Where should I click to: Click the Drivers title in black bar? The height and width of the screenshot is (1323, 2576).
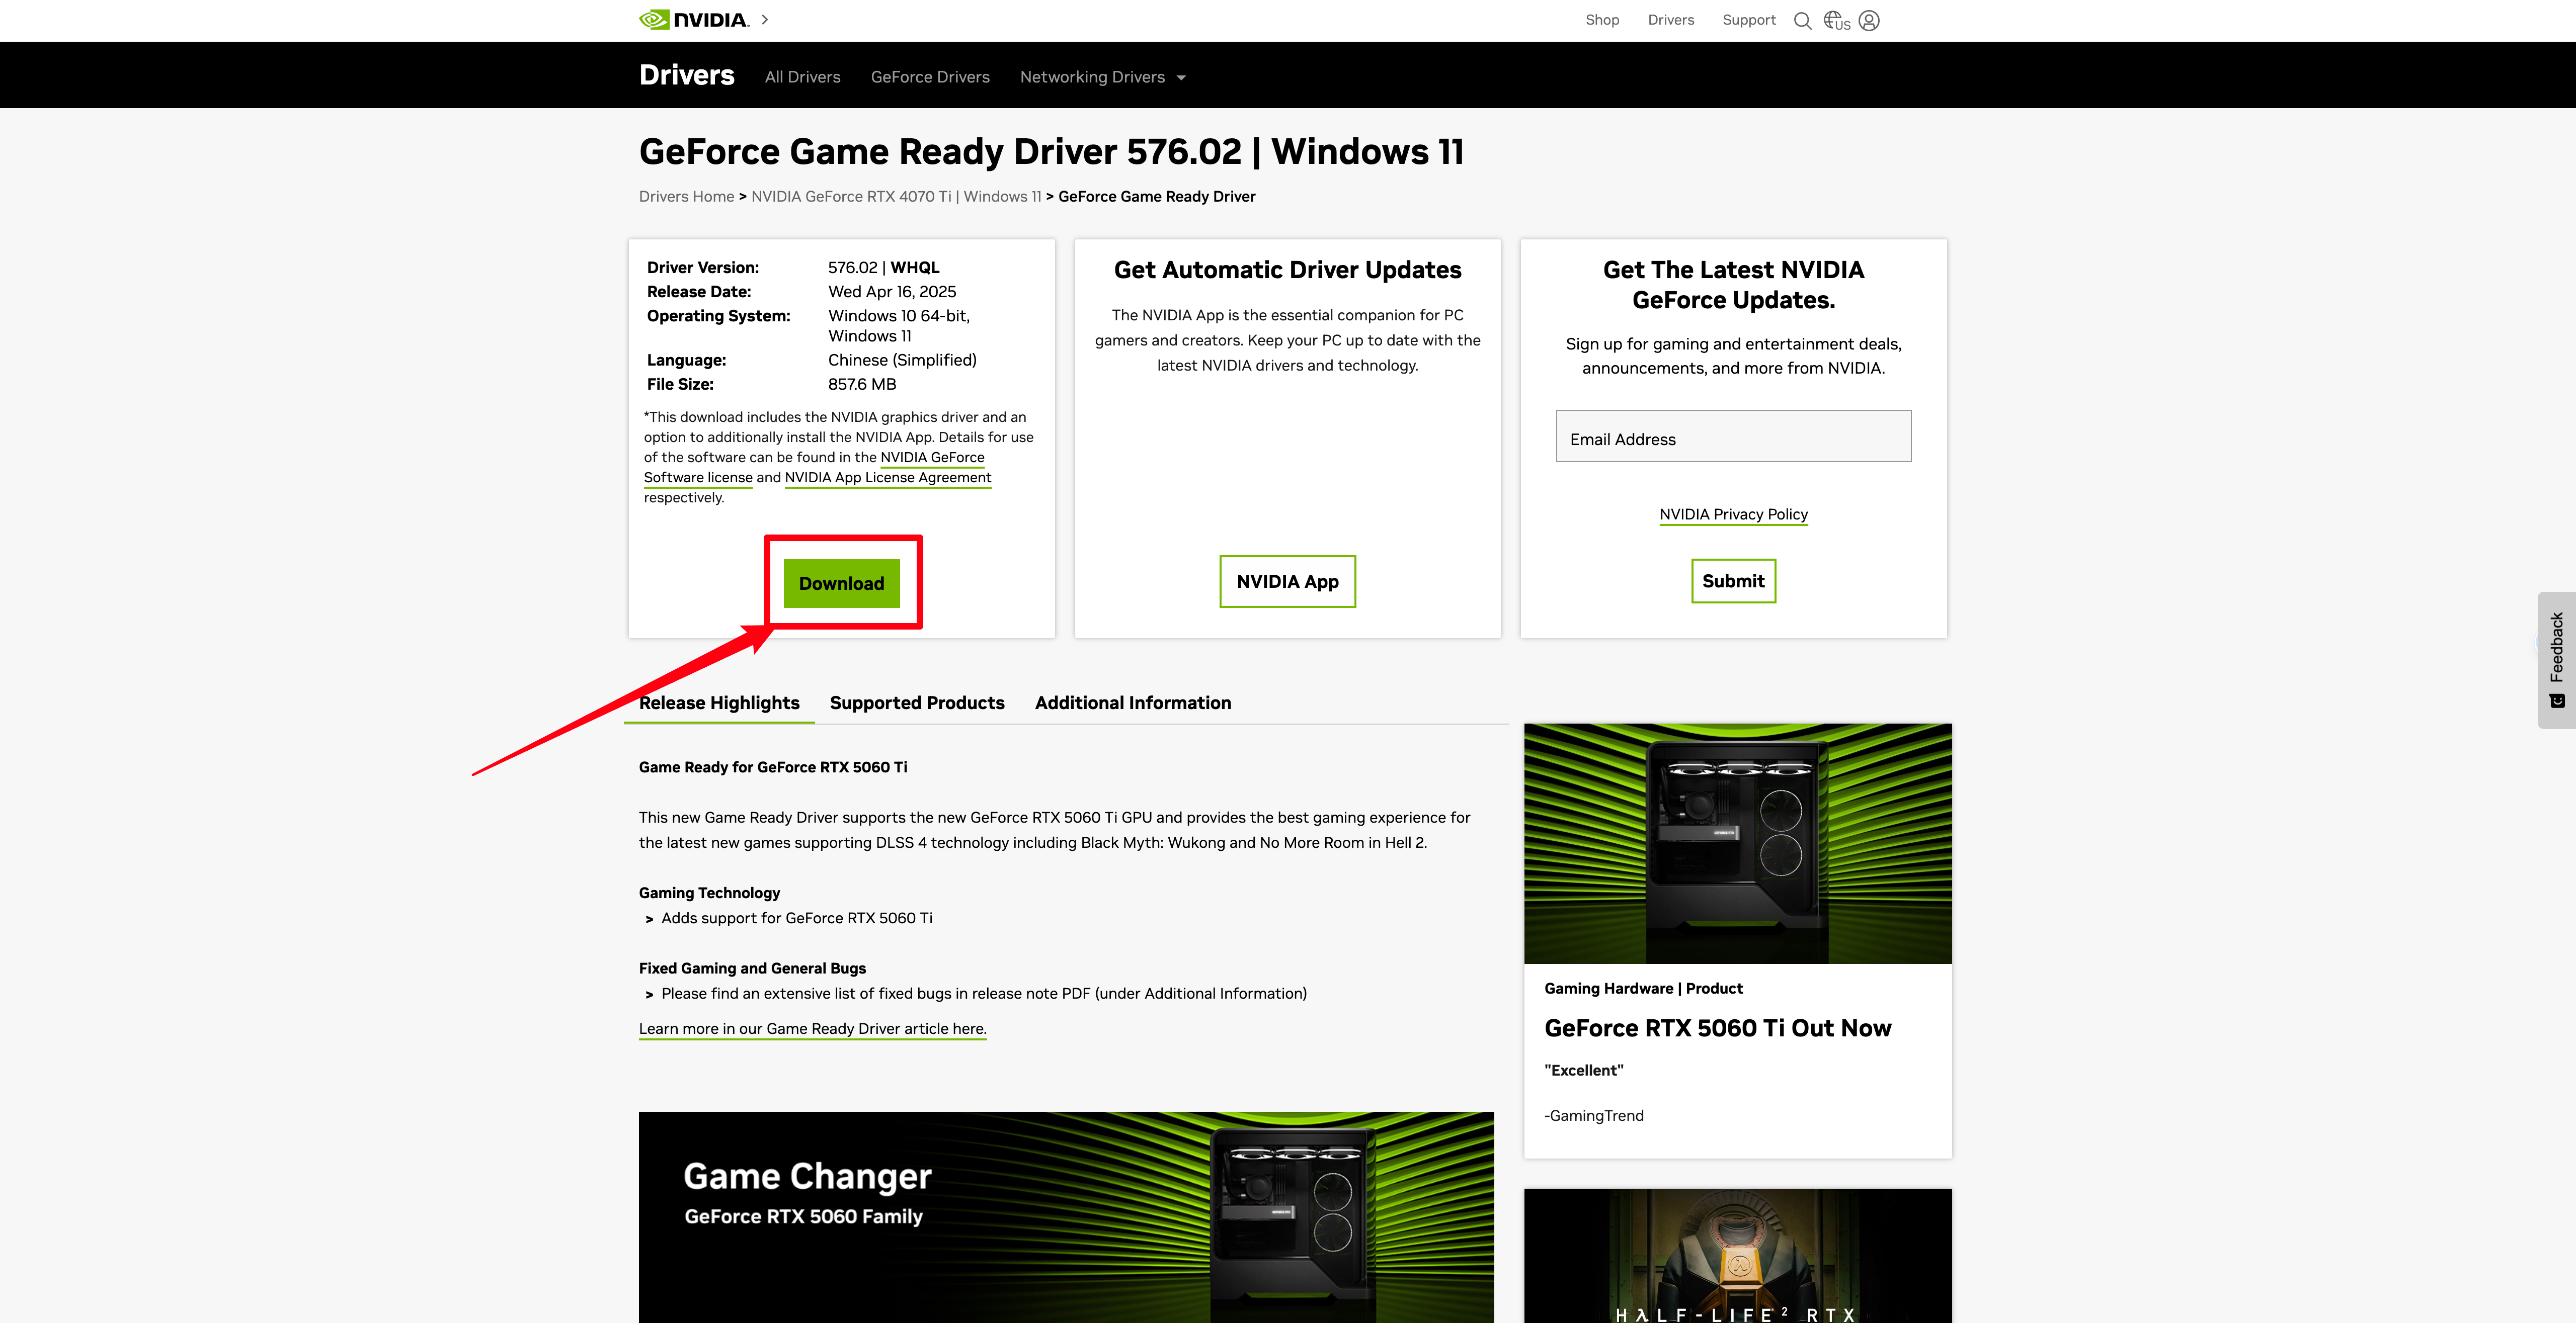click(687, 75)
